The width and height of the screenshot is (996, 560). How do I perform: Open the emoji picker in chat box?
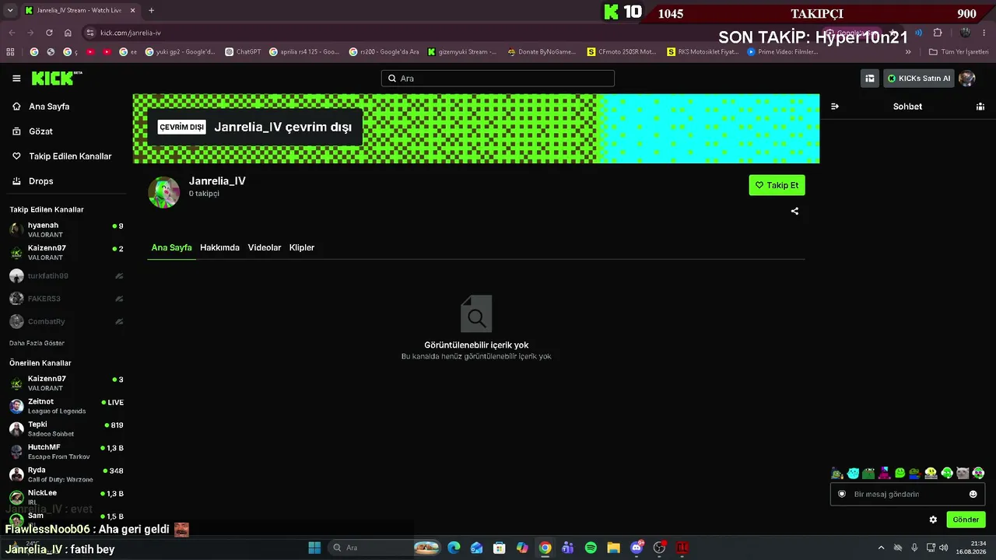click(973, 494)
